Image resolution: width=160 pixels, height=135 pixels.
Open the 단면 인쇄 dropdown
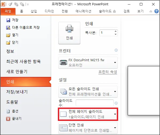tap(88, 128)
